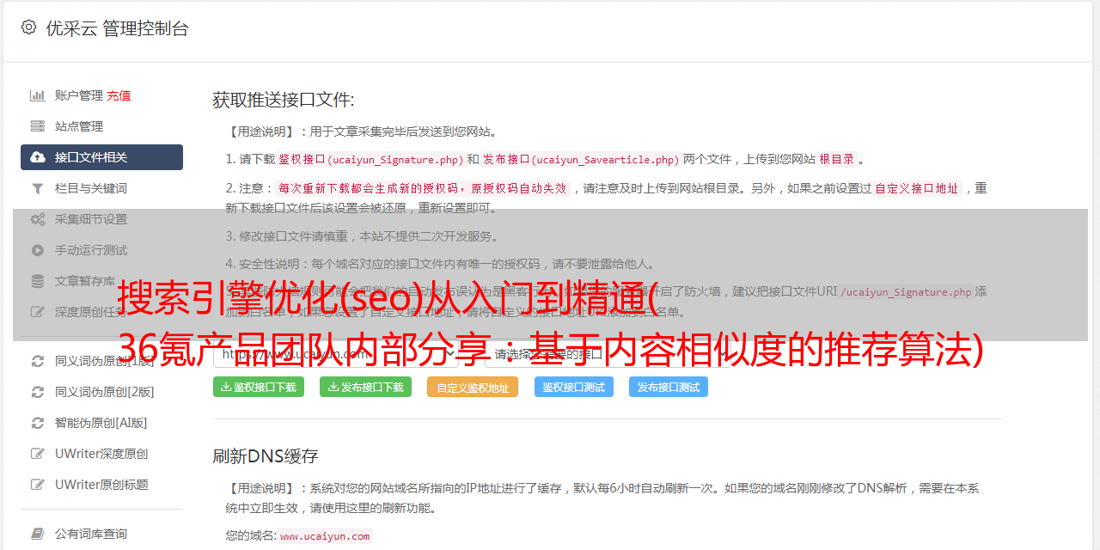Click the highlighted 自定义接口地址 text
The height and width of the screenshot is (550, 1100).
917,188
